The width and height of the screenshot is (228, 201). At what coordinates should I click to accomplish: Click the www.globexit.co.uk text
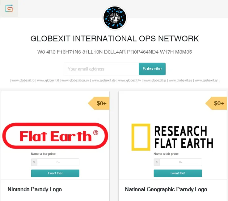pyautogui.click(x=75, y=80)
